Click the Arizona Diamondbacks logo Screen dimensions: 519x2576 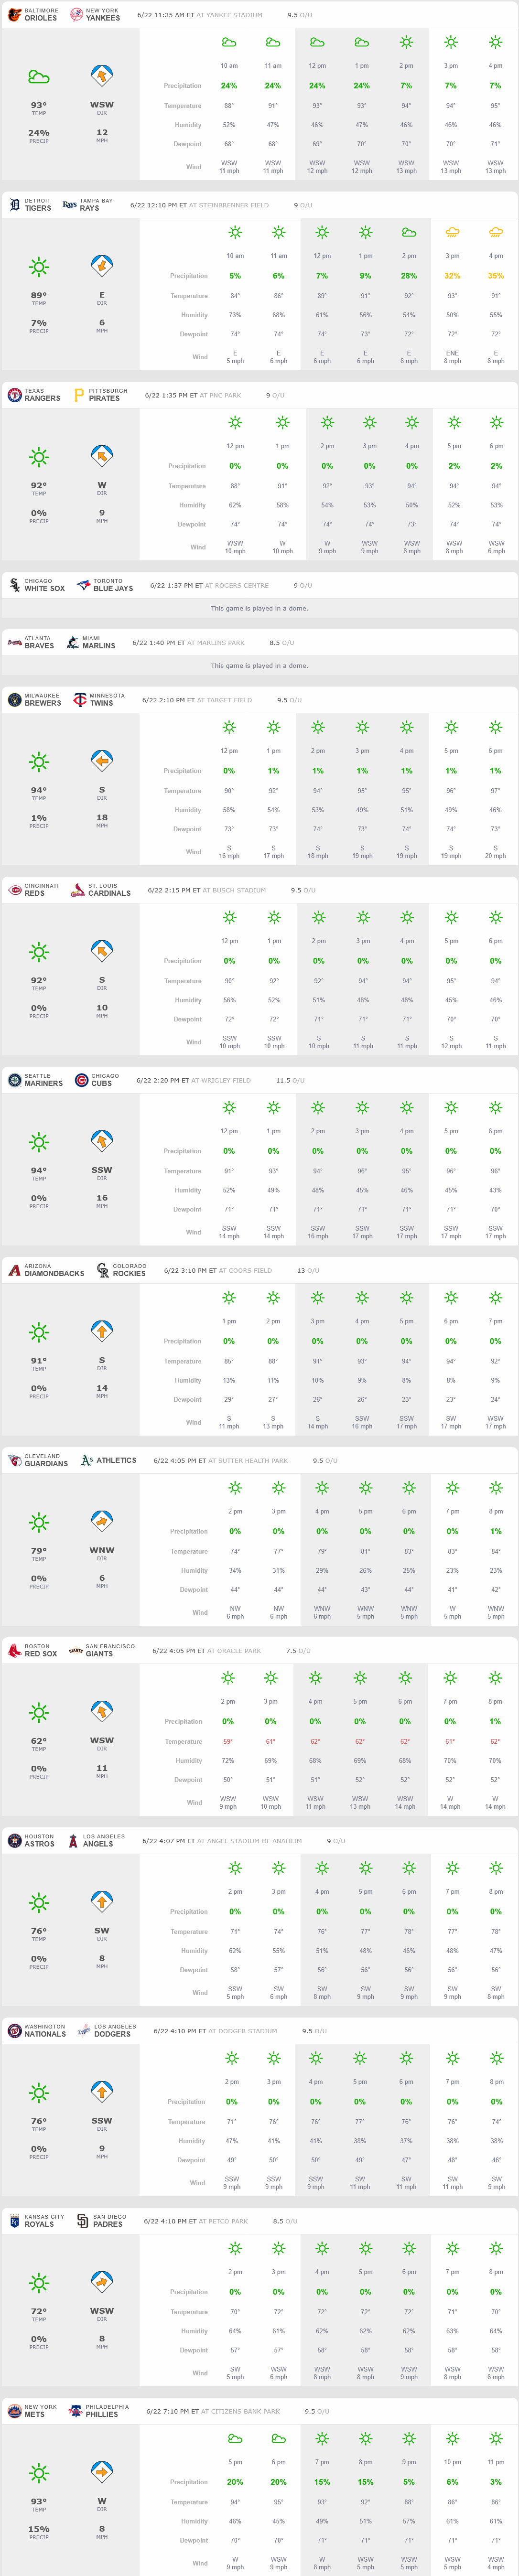[14, 1270]
